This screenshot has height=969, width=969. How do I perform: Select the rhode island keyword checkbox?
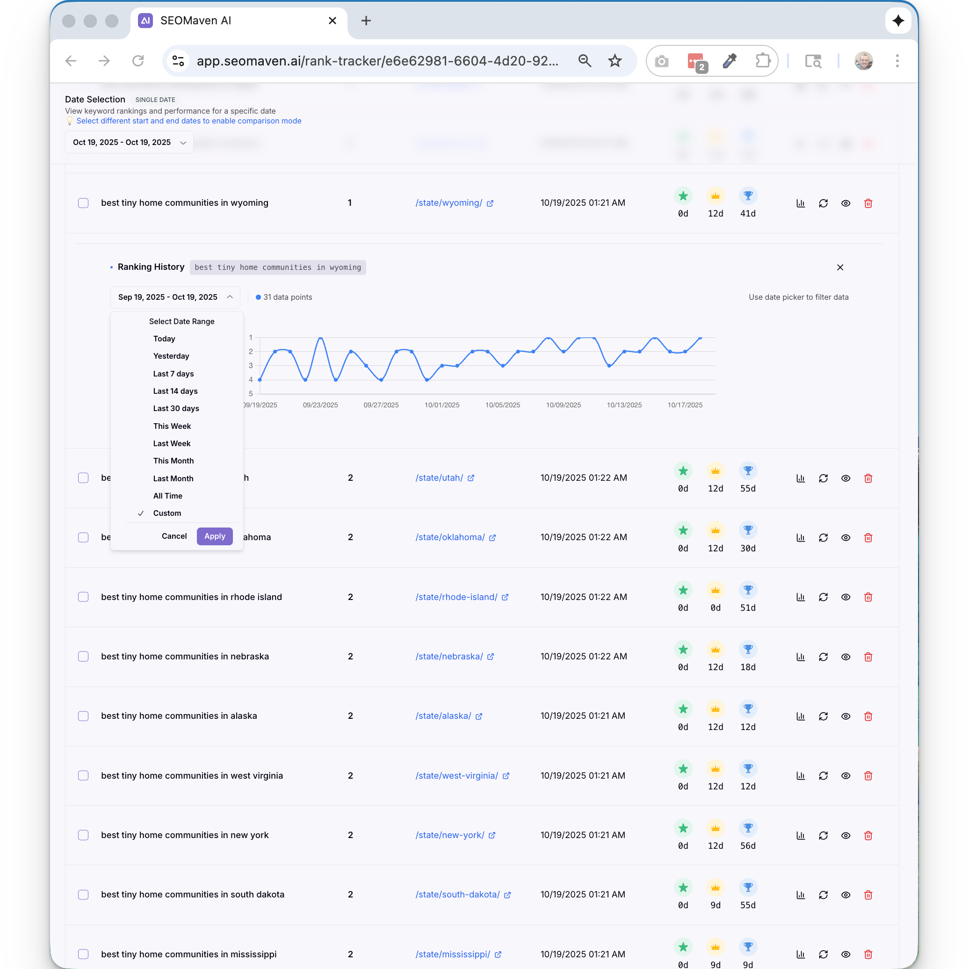(83, 597)
